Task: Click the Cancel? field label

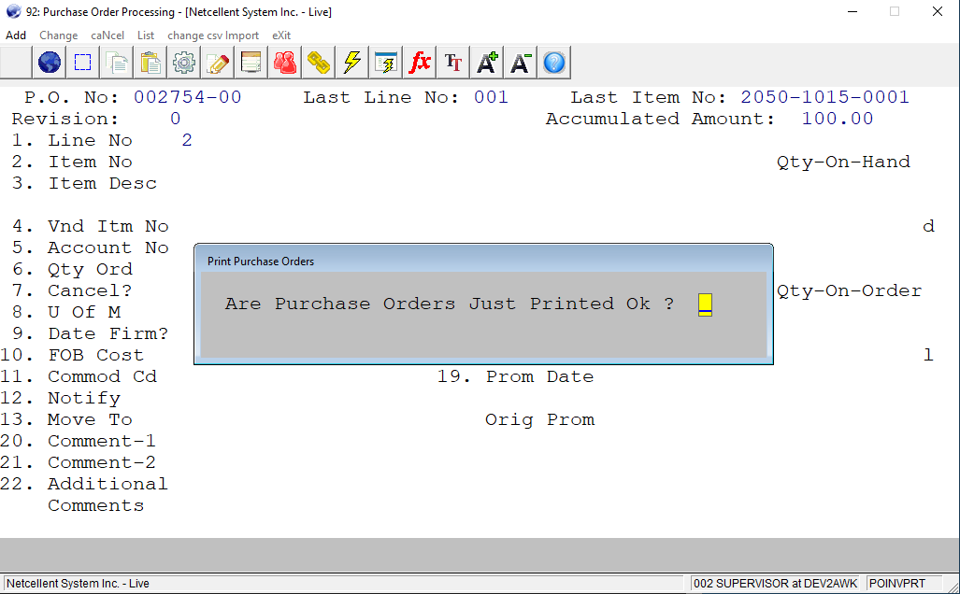Action: (90, 290)
